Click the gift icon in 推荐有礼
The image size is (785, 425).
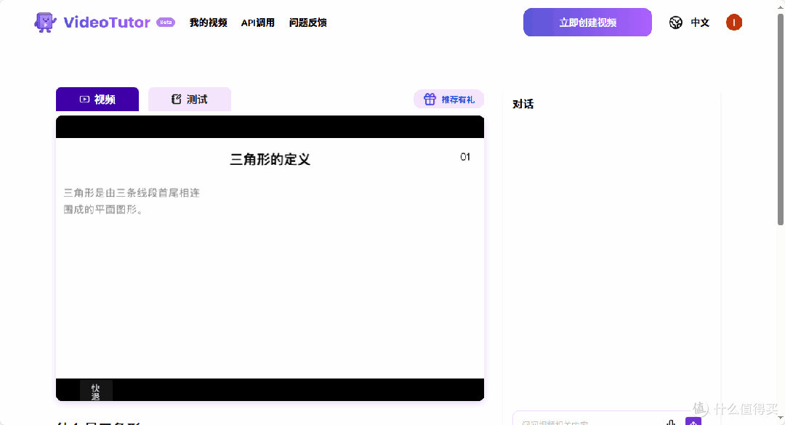(x=430, y=99)
